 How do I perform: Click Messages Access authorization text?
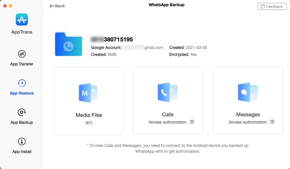coord(248,122)
